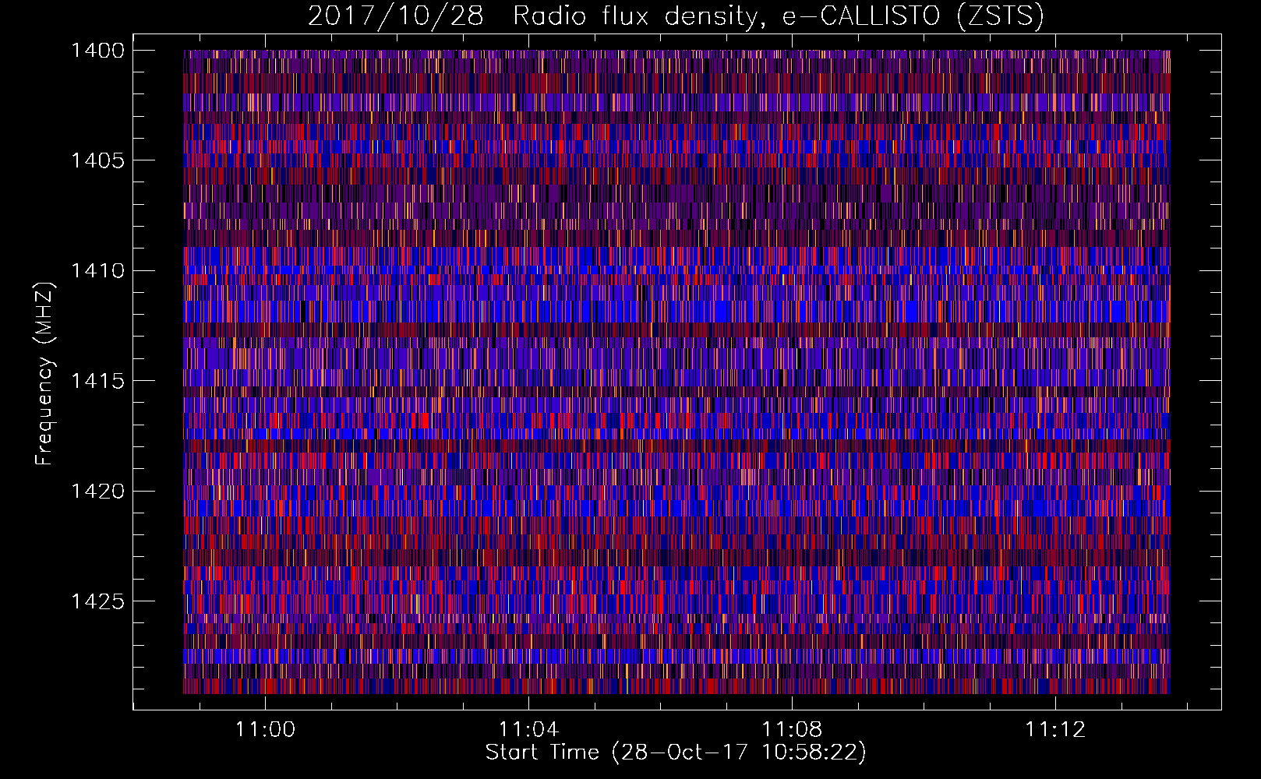Click the 1425 frequency tick label
The image size is (1261, 779).
pyautogui.click(x=97, y=601)
